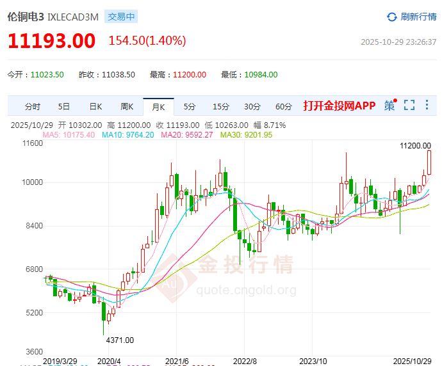
Task: Click the 11600 price axis label
Action: pyautogui.click(x=33, y=143)
